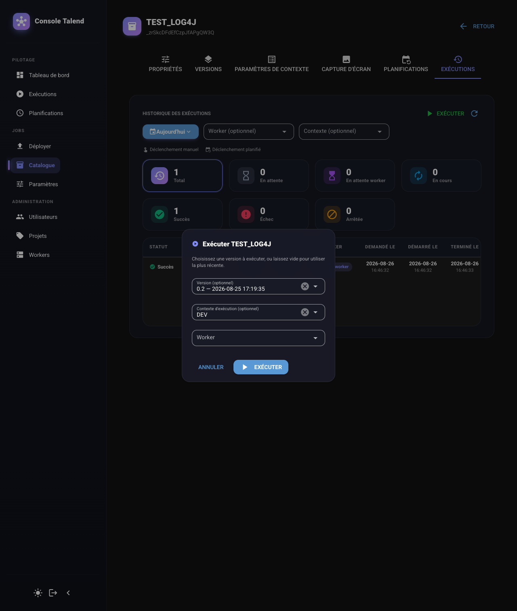Screen dimensions: 517x611
Task: Select the Exécutions tab
Action: point(458,64)
